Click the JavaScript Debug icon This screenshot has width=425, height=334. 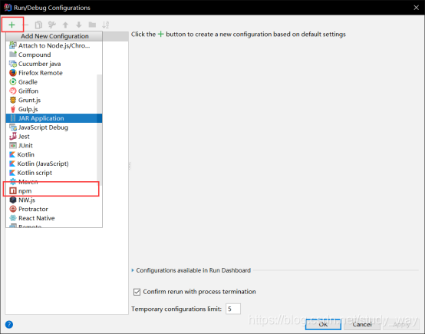click(13, 127)
